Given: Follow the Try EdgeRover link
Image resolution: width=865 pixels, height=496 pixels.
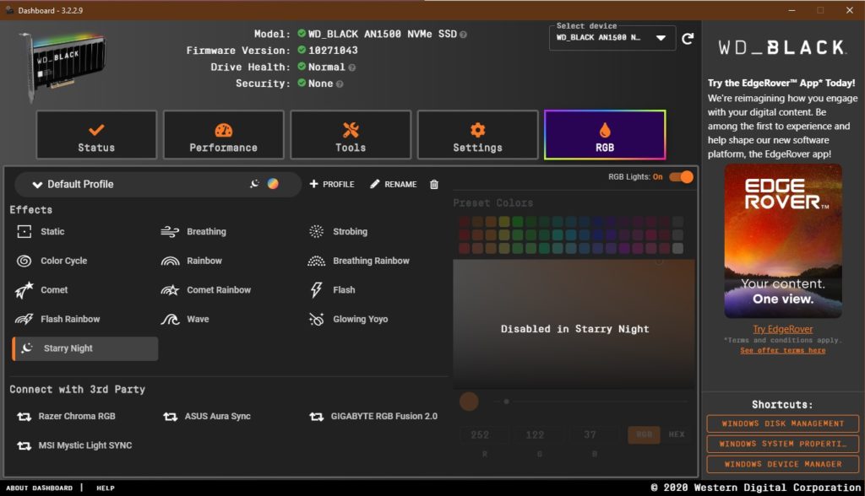Looking at the screenshot, I should click(783, 329).
